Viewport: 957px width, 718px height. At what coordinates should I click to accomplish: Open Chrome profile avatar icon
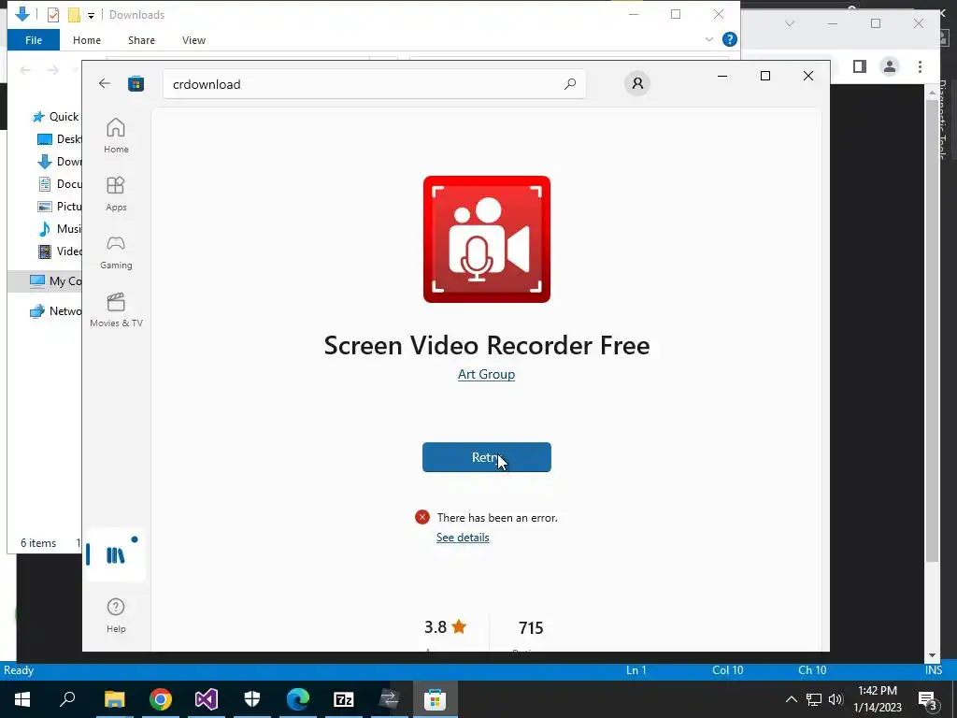890,66
